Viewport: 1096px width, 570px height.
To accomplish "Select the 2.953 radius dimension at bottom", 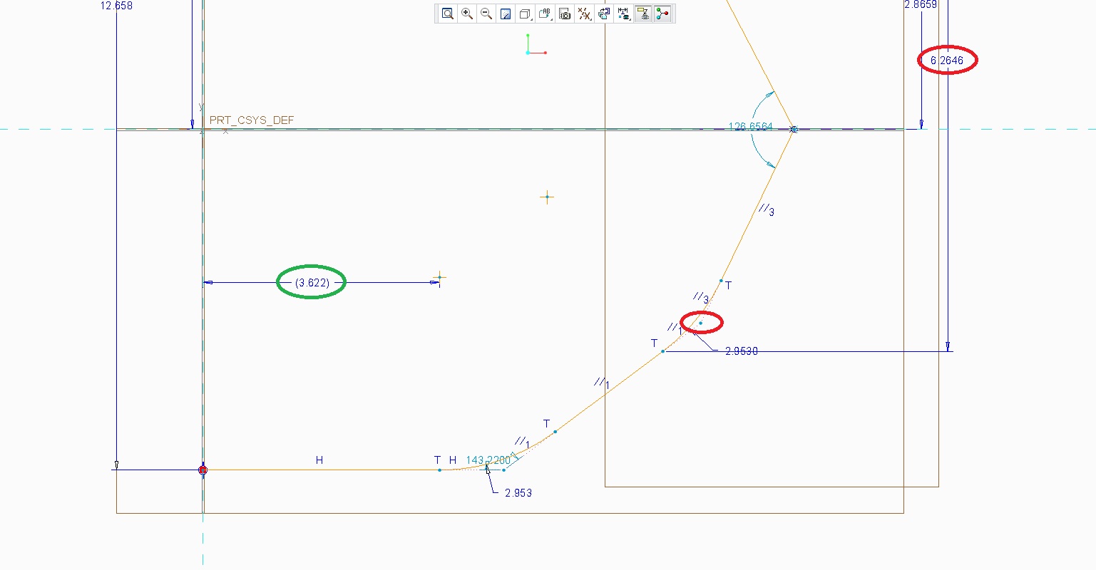I will [x=518, y=493].
